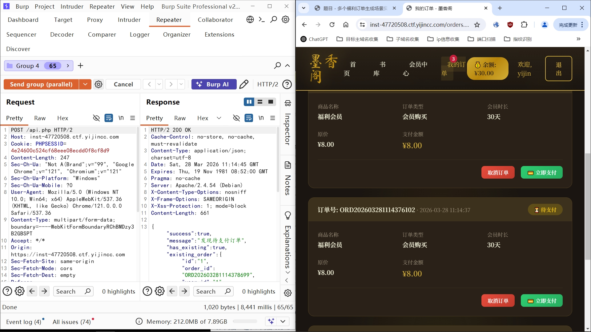The height and width of the screenshot is (332, 591).
Task: Click the Burp terminal prompt icon
Action: 262,20
